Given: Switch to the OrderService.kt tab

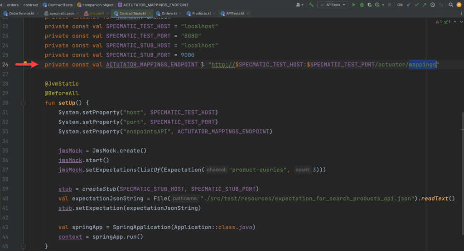Looking at the screenshot, I should 21,14.
